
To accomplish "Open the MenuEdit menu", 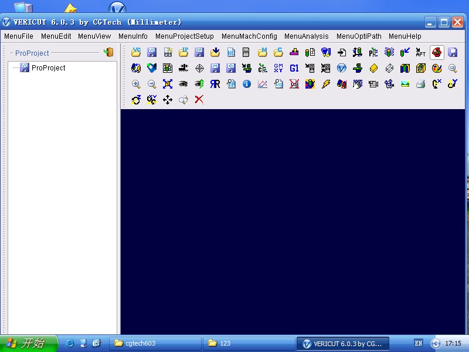I will tap(56, 36).
